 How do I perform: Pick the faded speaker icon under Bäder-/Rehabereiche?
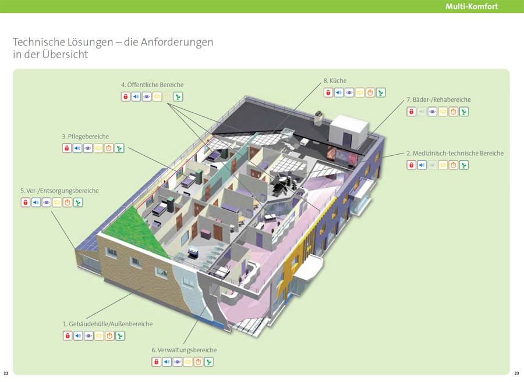click(x=422, y=112)
